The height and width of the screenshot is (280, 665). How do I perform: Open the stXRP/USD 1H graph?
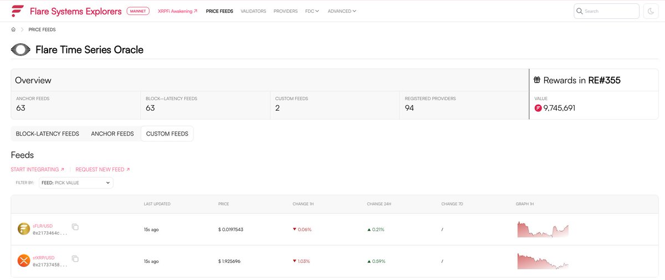pyautogui.click(x=543, y=261)
